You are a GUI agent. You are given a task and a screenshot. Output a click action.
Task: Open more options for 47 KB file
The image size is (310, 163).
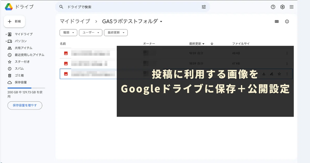point(287,63)
